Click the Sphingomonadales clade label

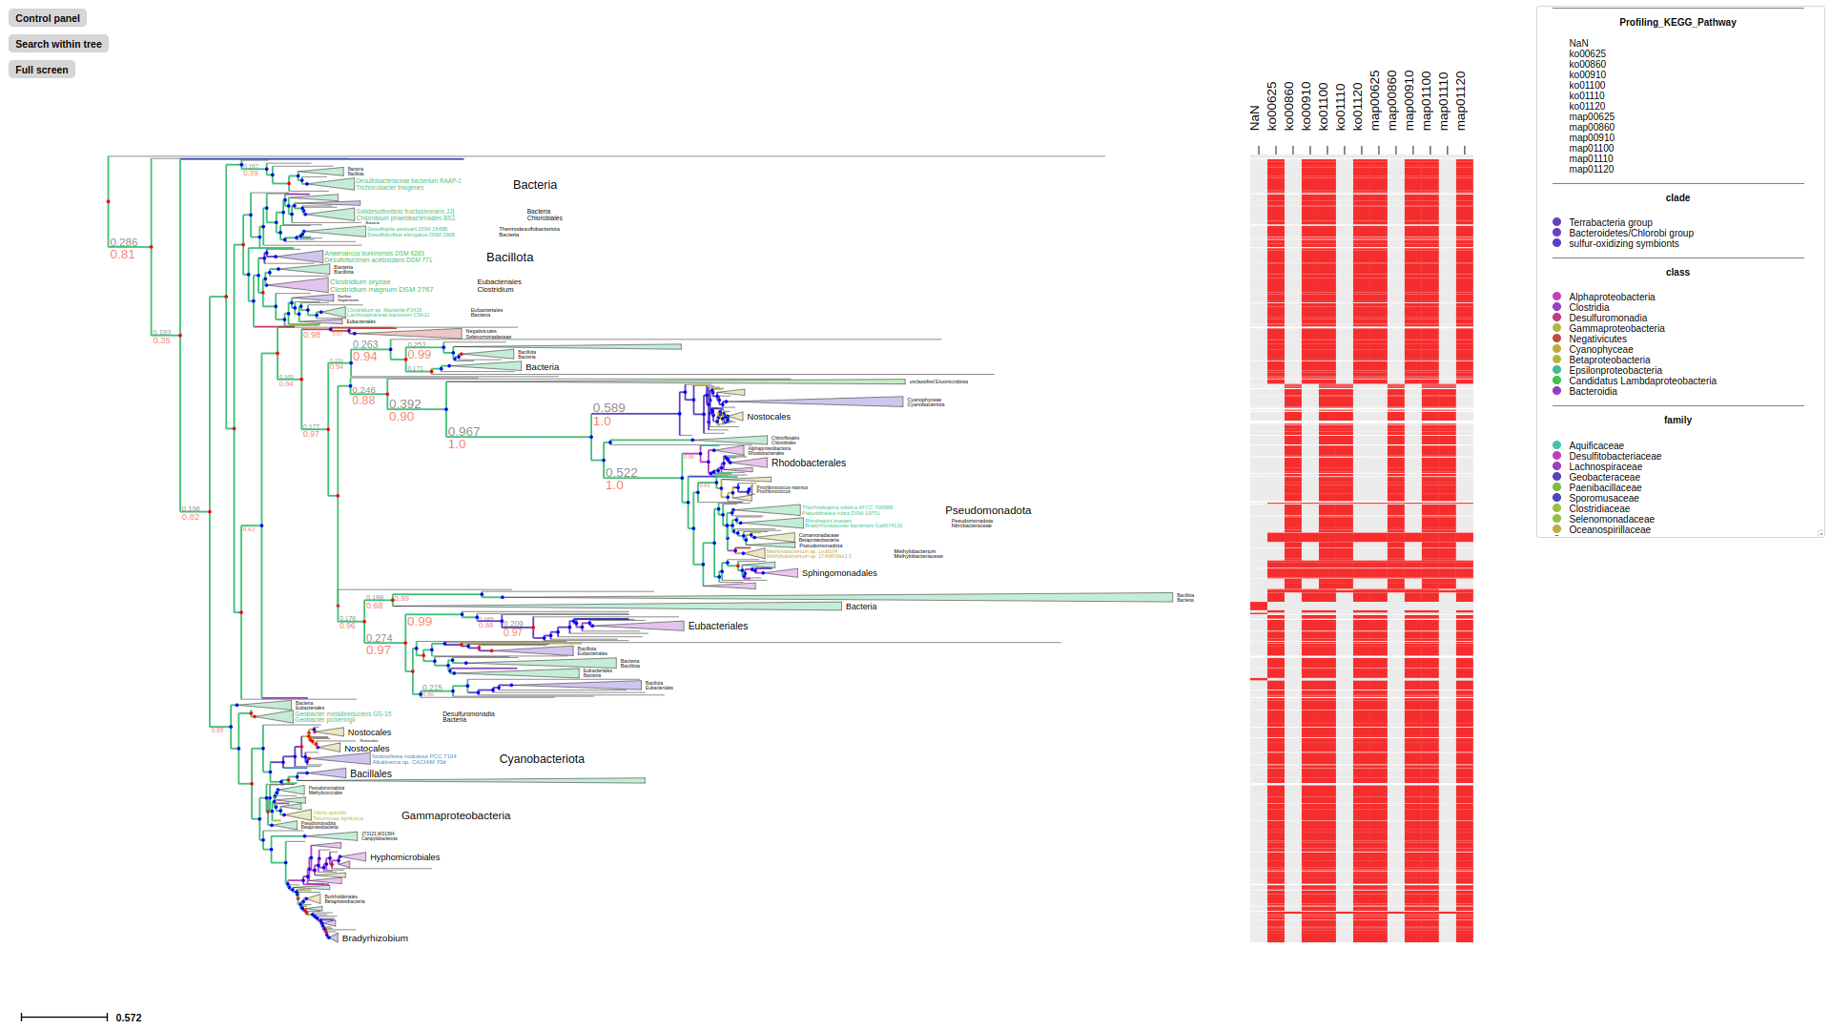839,573
